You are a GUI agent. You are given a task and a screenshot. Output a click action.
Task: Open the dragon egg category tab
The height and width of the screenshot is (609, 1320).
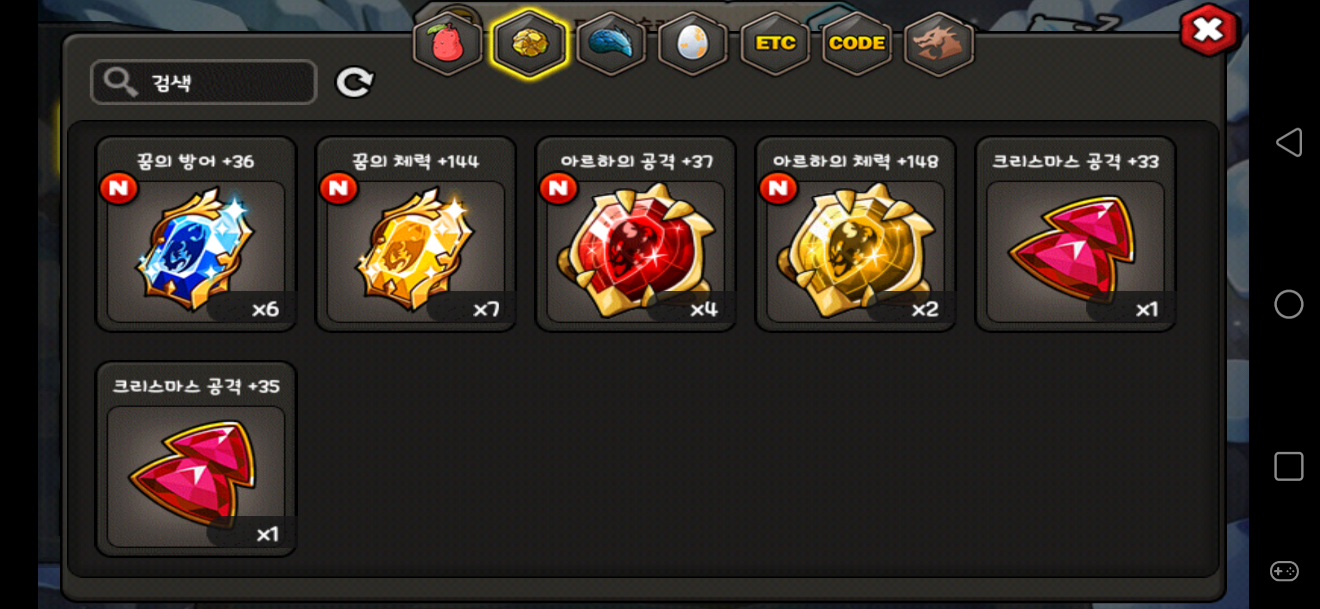point(693,43)
